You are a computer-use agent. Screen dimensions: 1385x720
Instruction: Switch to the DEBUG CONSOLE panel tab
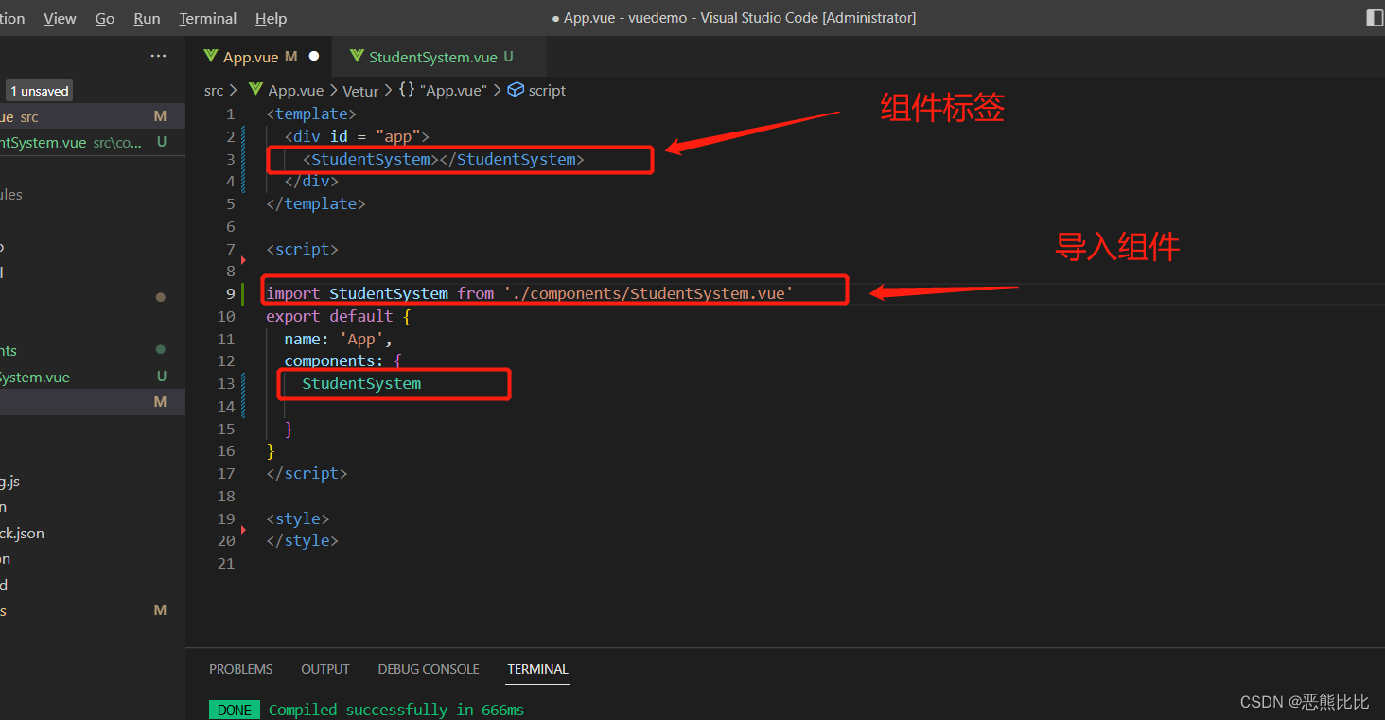(x=429, y=669)
